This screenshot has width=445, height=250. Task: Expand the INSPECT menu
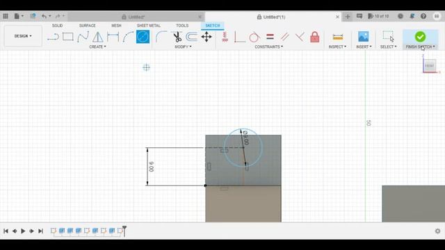coord(337,47)
